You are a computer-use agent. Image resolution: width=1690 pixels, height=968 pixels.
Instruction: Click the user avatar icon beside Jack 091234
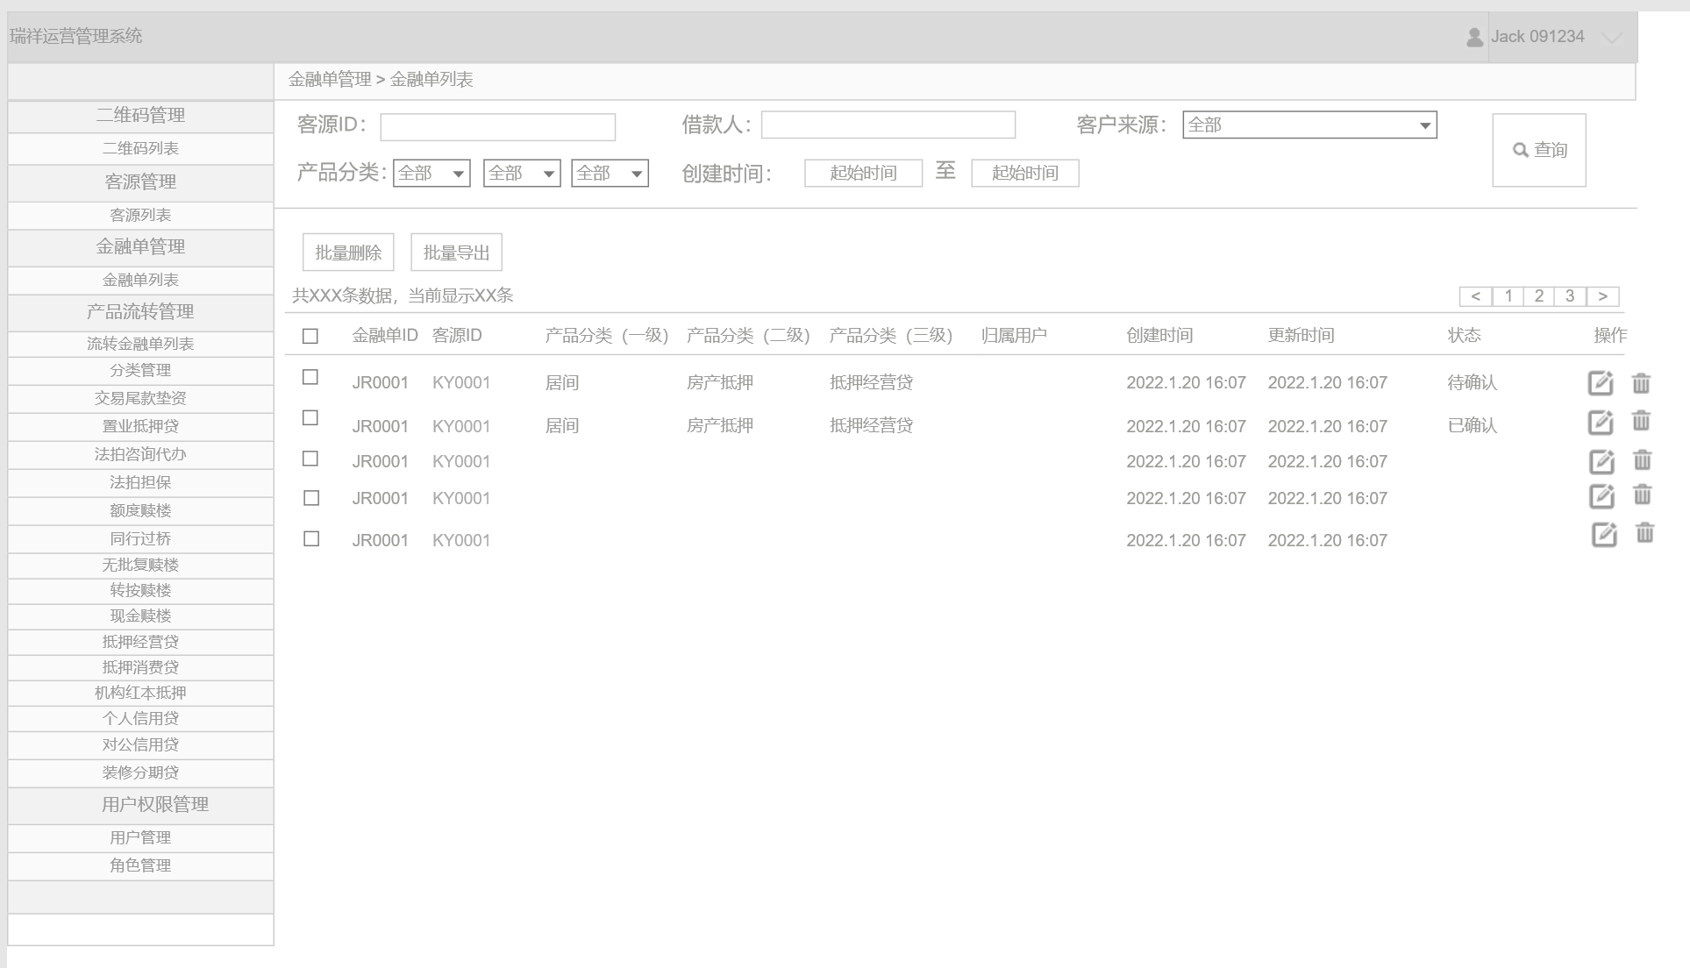[1474, 37]
